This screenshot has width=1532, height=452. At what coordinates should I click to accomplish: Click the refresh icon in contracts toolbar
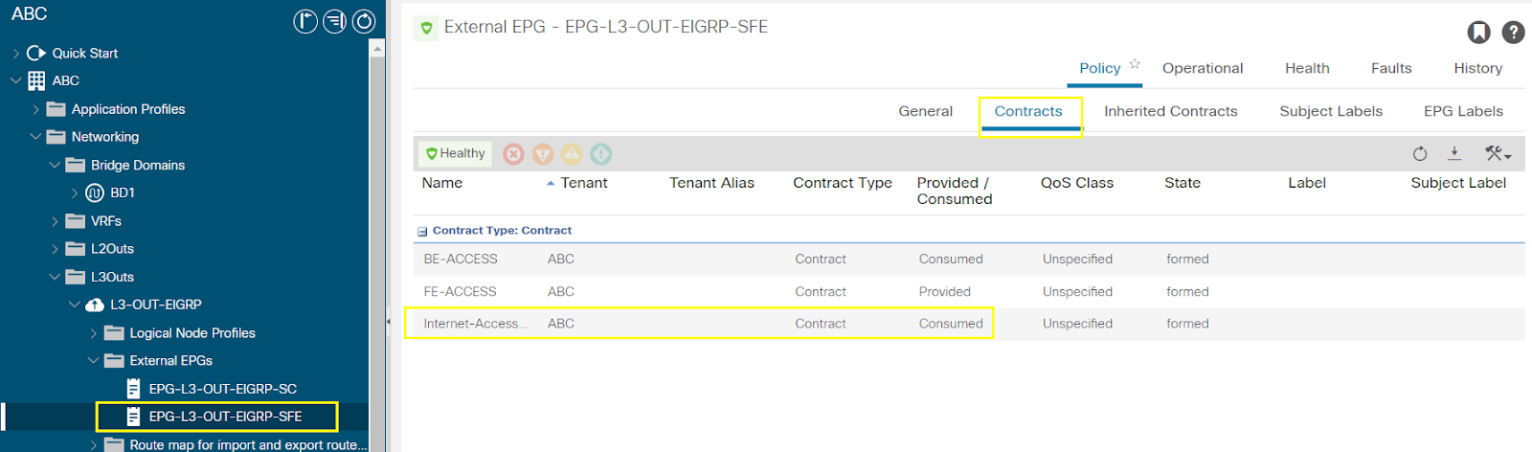(x=1420, y=153)
